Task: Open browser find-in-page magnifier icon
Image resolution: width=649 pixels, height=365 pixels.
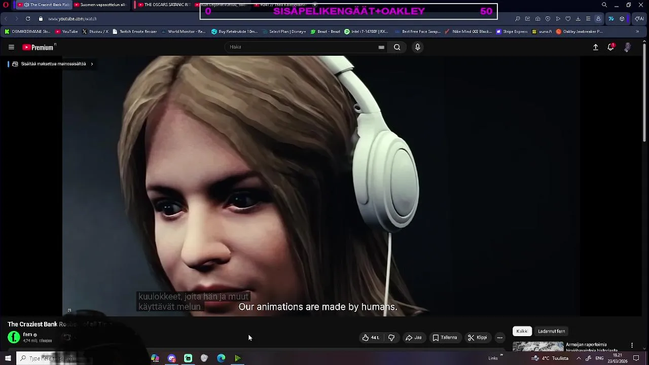Action: pyautogui.click(x=517, y=19)
